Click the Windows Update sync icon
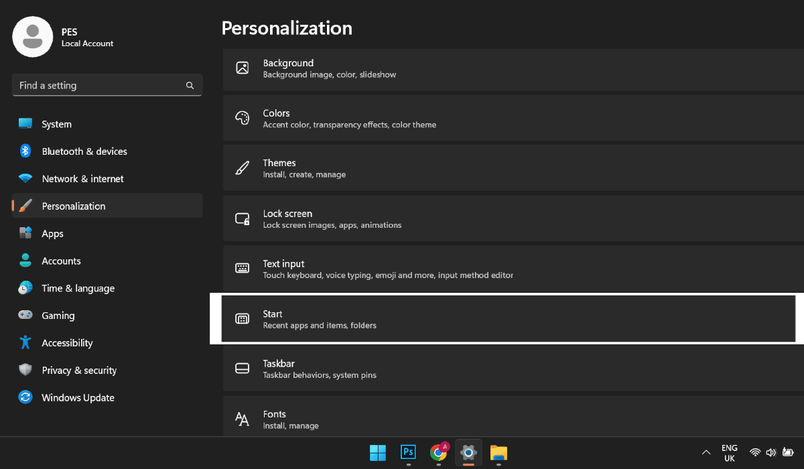This screenshot has width=804, height=469. 25,397
